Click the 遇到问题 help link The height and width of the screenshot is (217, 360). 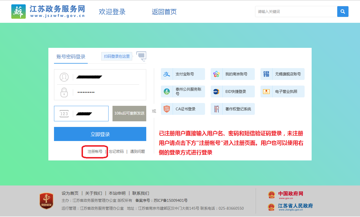[x=138, y=151]
